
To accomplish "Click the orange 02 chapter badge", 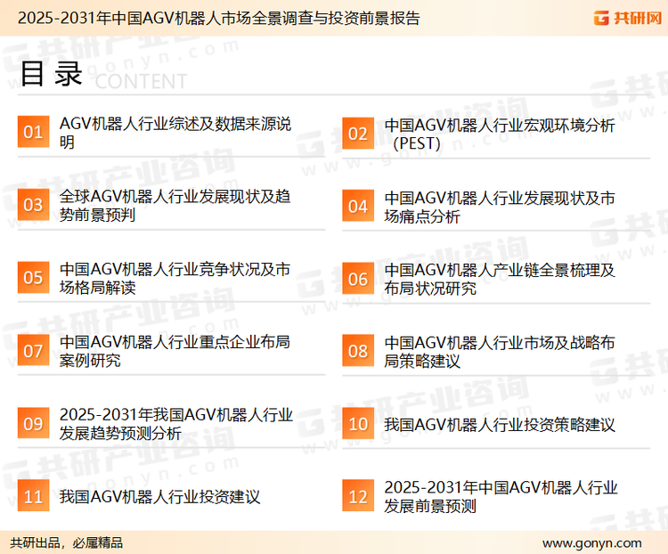I will click(358, 134).
